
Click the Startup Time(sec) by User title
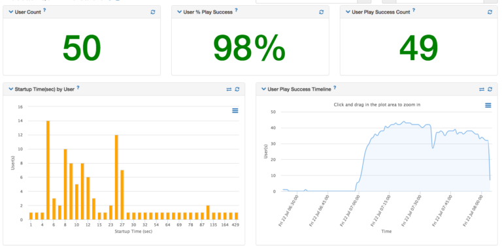click(44, 89)
